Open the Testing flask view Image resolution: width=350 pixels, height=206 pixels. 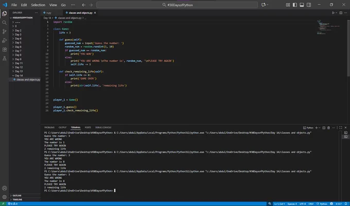(x=4, y=59)
